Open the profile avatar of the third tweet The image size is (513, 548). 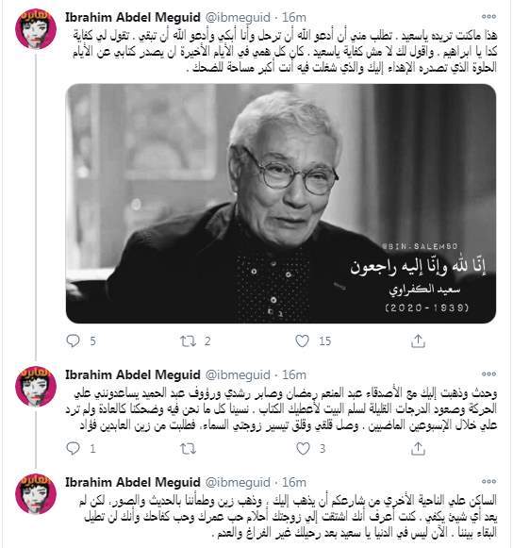click(36, 493)
